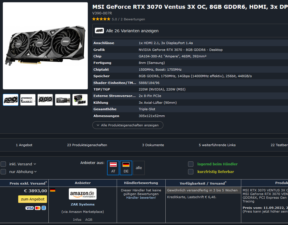Check 'kurzfristig lieferbar' filter
This screenshot has width=288, height=225.
click(x=191, y=172)
